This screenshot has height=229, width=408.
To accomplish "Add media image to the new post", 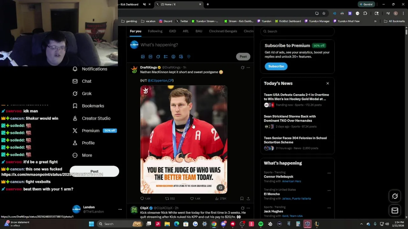I will pyautogui.click(x=143, y=57).
